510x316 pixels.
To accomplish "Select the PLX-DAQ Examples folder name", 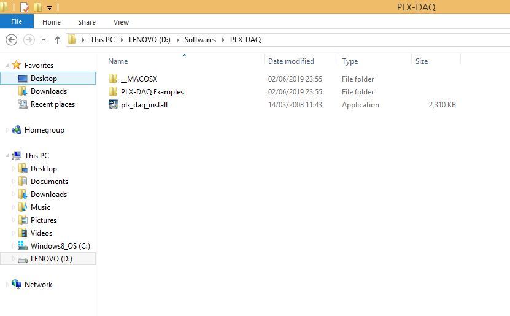I will pos(152,92).
